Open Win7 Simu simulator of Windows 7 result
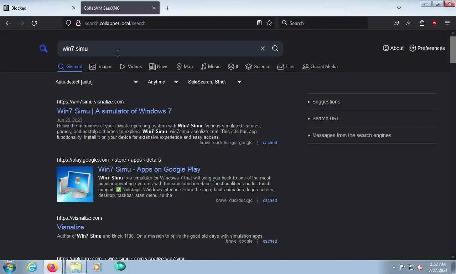The image size is (456, 274). point(114,111)
